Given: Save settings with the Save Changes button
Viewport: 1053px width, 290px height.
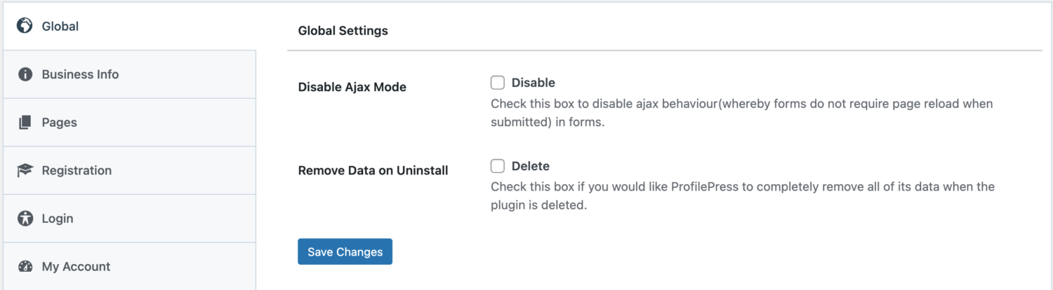Looking at the screenshot, I should click(x=345, y=251).
